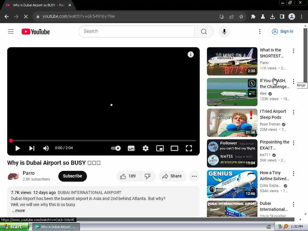Expand description with ...more

coord(18,211)
